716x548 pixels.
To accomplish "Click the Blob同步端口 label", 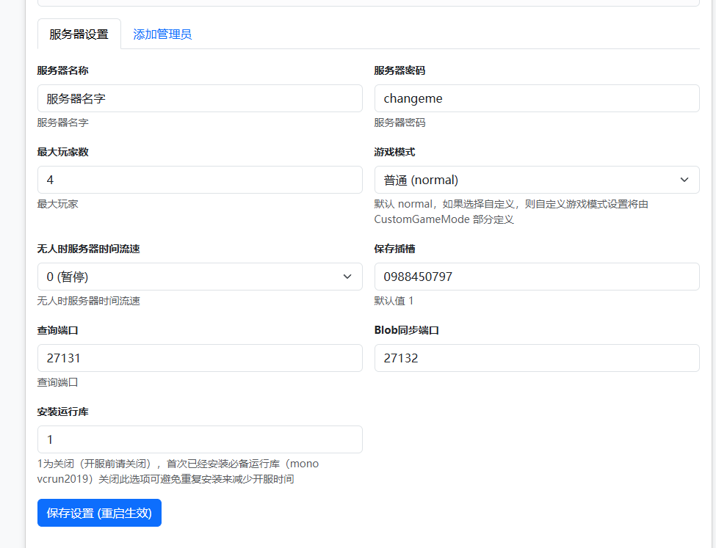I will (x=406, y=330).
